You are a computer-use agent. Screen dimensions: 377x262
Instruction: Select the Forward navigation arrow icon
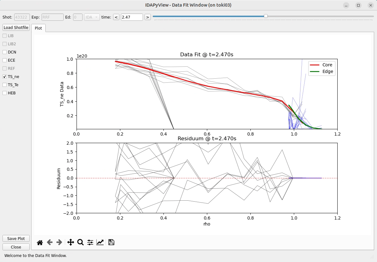click(59, 242)
